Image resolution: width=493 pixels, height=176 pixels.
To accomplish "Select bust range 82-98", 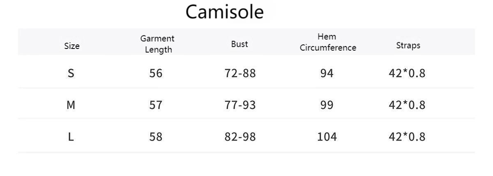I will click(x=240, y=137).
